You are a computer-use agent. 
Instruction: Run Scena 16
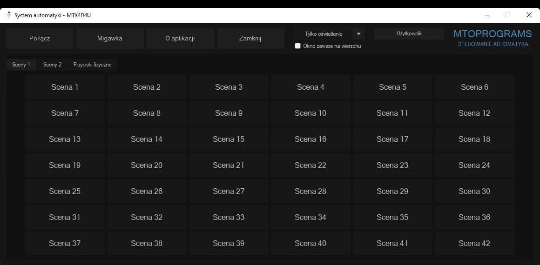coord(311,139)
